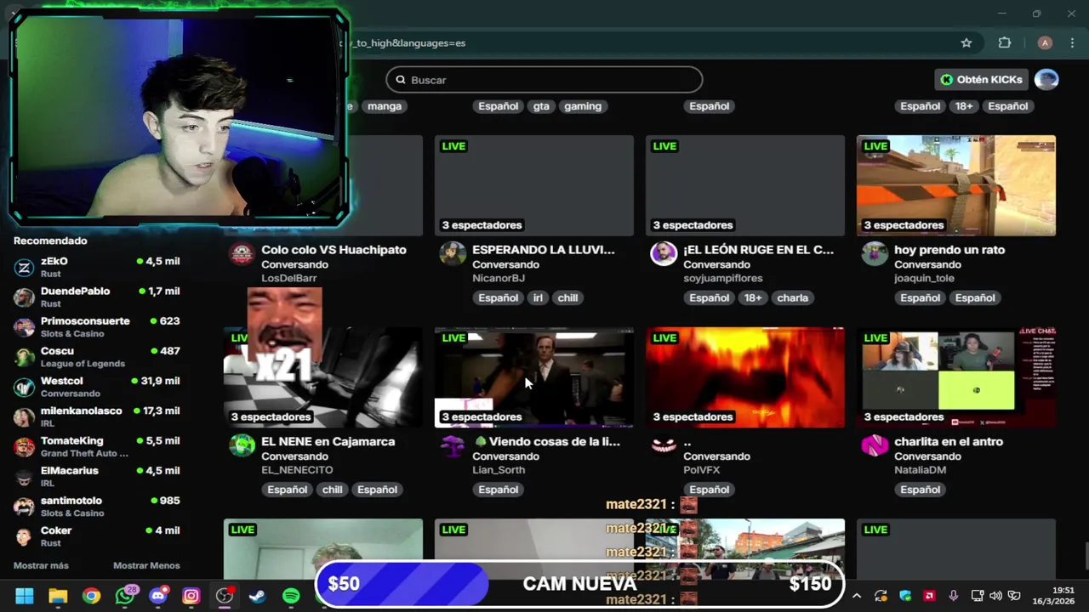
Task: Open Spotify from the taskbar
Action: pos(291,596)
